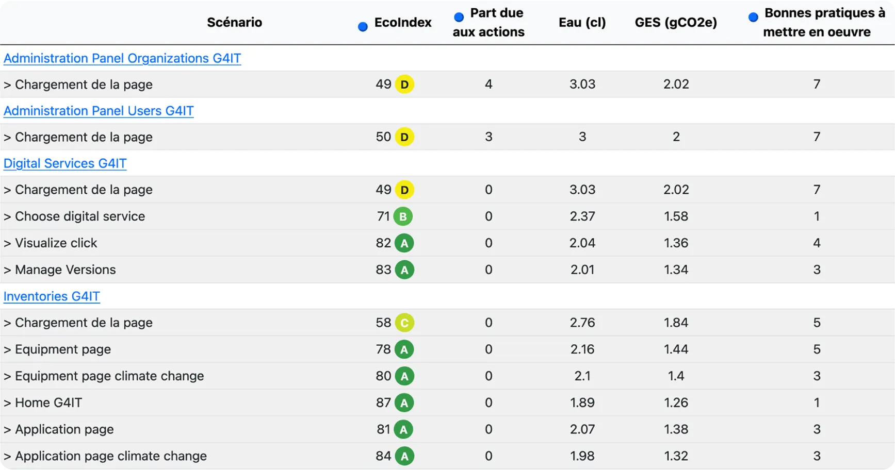Click the blue dot next to Part due aux actions

coord(459,17)
